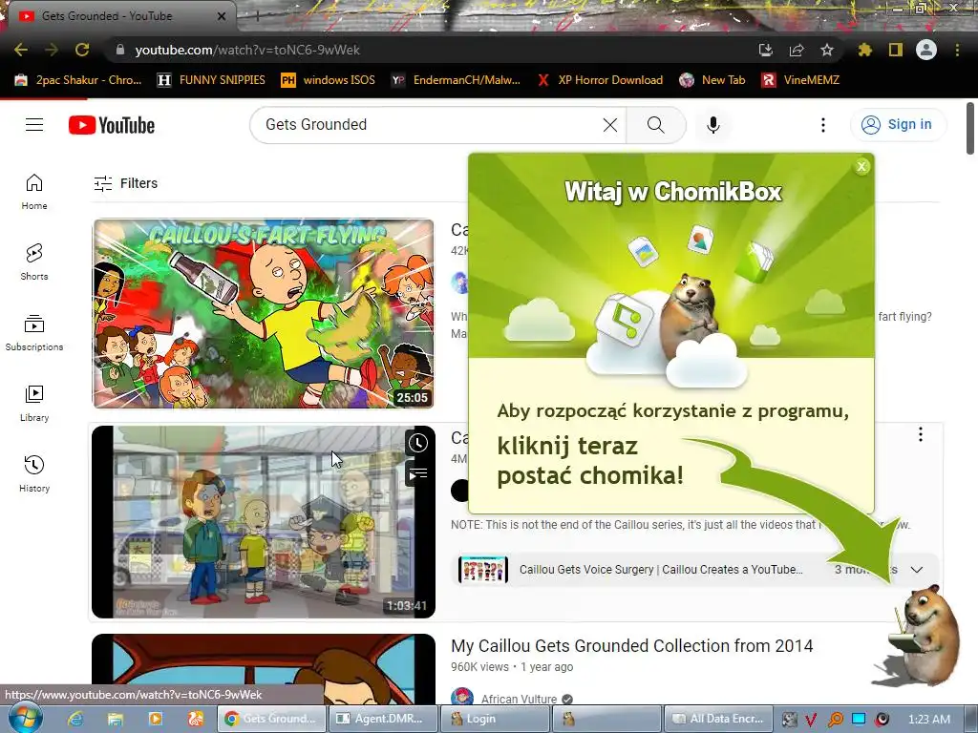Open Chrome profile avatar

click(926, 50)
